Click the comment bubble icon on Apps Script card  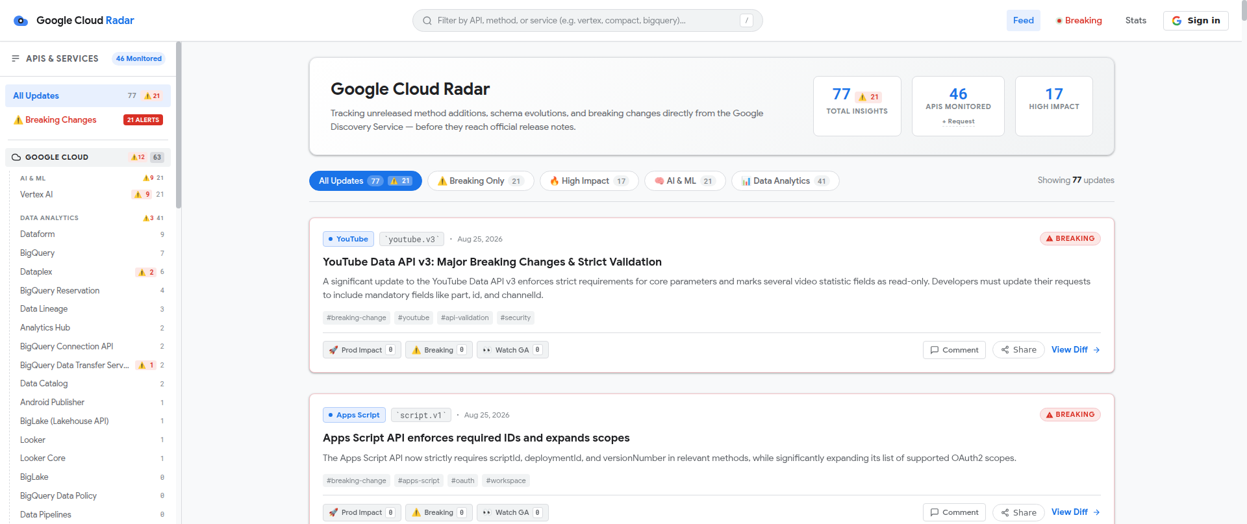coord(935,513)
